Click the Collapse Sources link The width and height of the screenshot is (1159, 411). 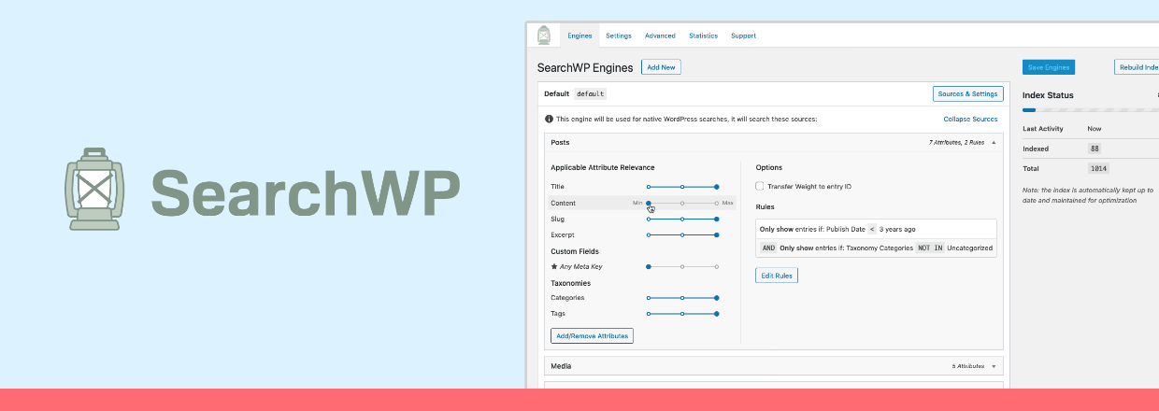[970, 120]
